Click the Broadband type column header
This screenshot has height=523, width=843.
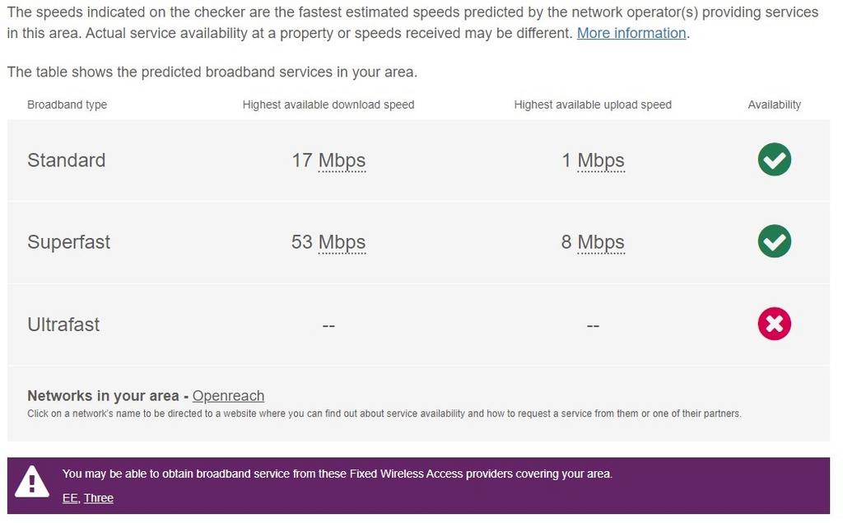[x=68, y=105]
